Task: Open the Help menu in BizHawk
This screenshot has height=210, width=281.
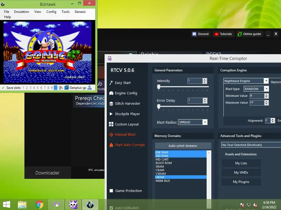Action: [7, 17]
